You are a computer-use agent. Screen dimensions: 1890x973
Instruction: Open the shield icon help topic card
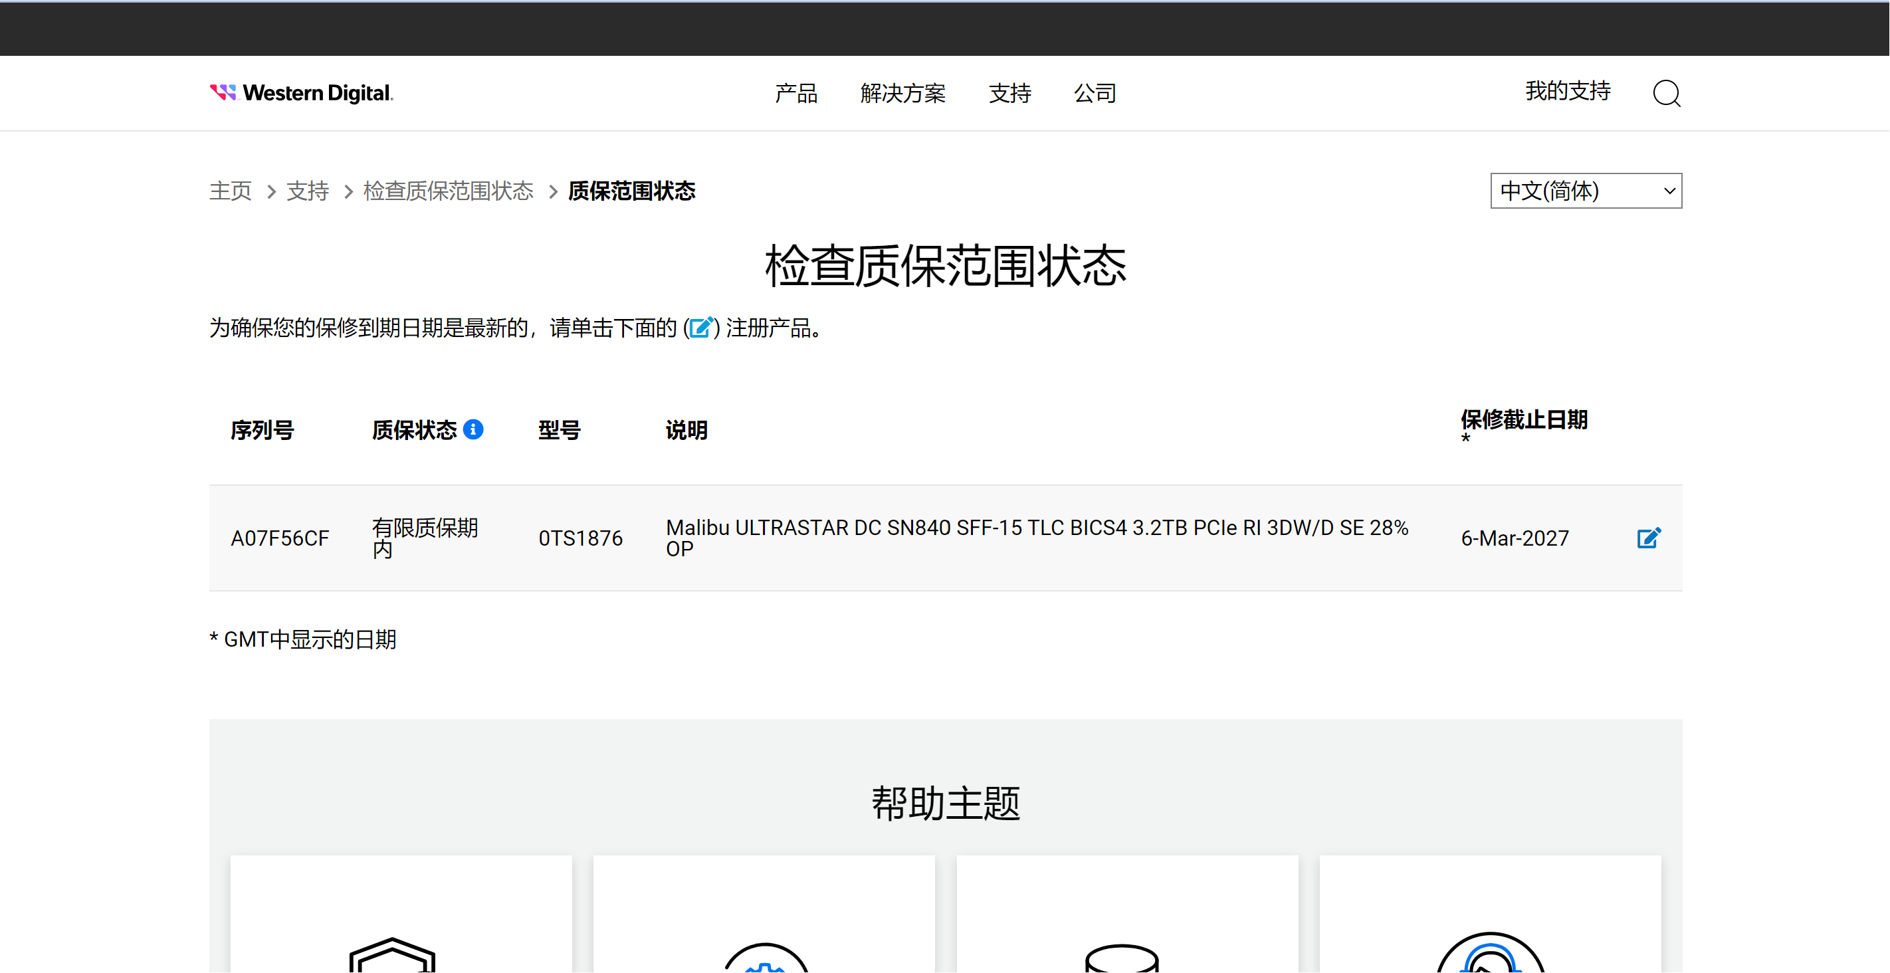[x=401, y=915]
